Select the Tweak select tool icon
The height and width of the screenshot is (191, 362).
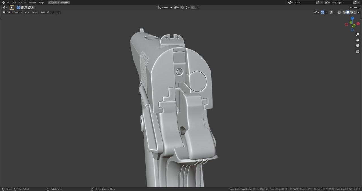tap(12, 8)
